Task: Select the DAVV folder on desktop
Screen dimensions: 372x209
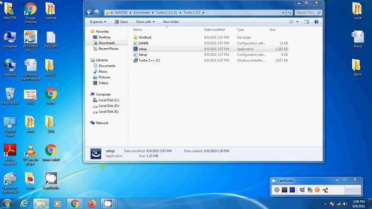Action: (358, 67)
